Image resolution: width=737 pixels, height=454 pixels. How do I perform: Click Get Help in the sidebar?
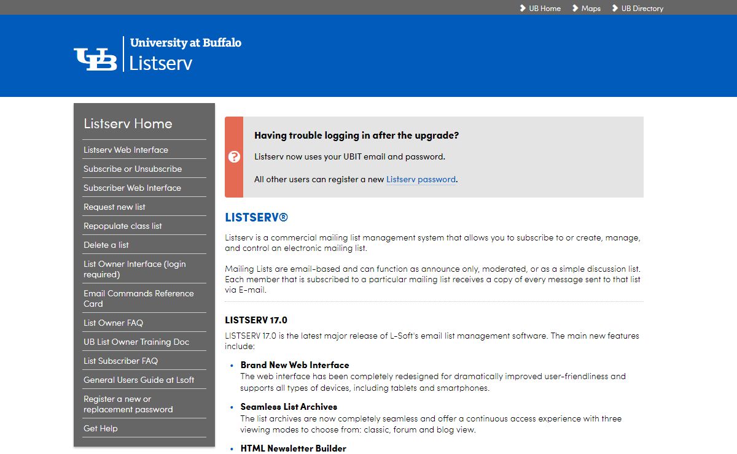(x=101, y=428)
